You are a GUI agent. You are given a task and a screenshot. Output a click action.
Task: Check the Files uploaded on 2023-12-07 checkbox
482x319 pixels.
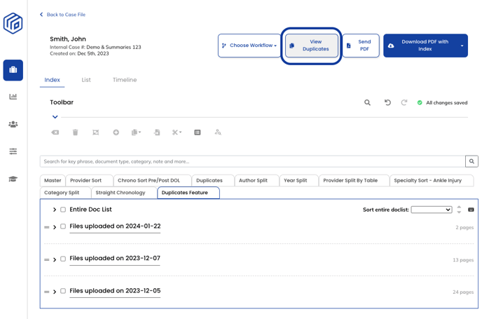click(x=63, y=259)
